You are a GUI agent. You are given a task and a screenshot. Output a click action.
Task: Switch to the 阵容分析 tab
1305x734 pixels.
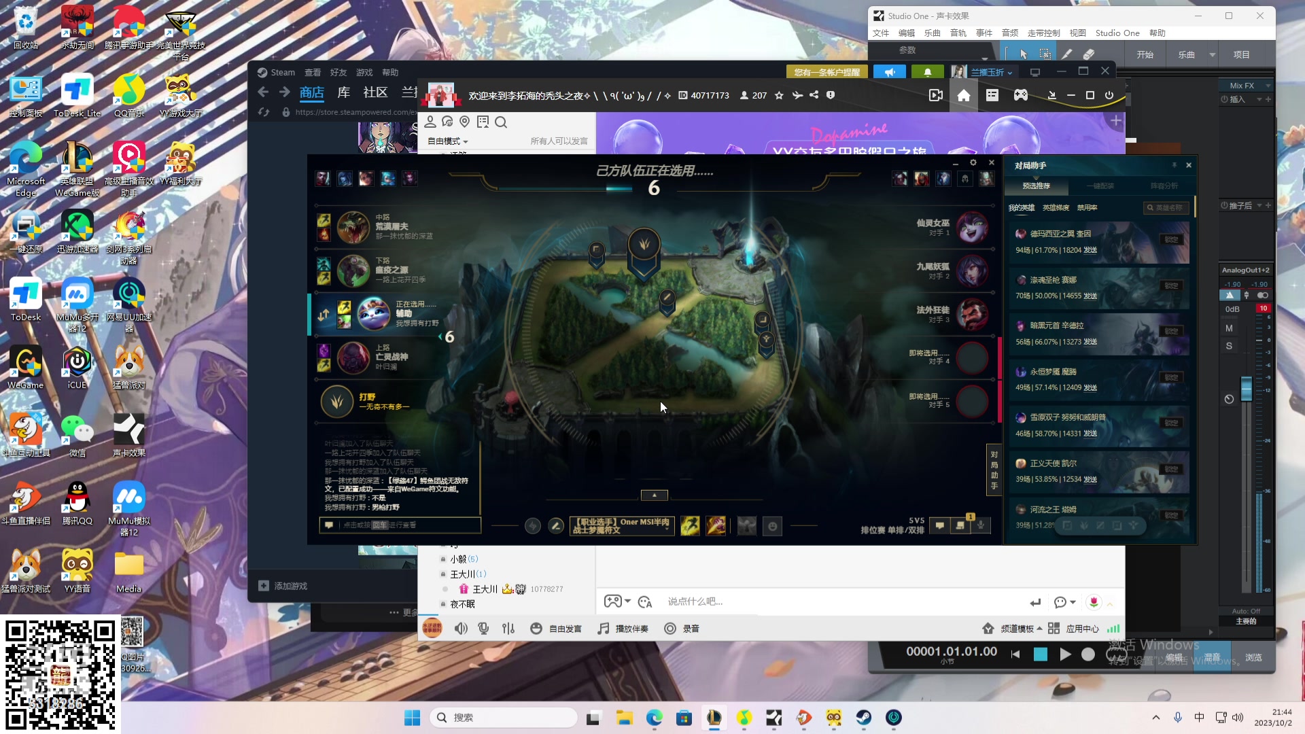click(1164, 186)
